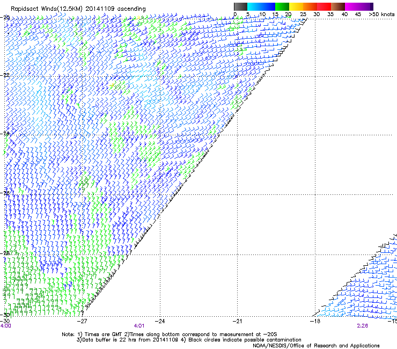Click the 'Times are GMT' note line

(170, 335)
